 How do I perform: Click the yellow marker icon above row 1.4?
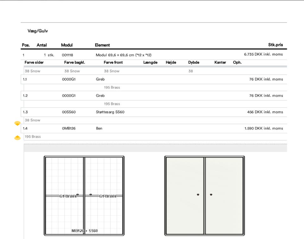17,123
